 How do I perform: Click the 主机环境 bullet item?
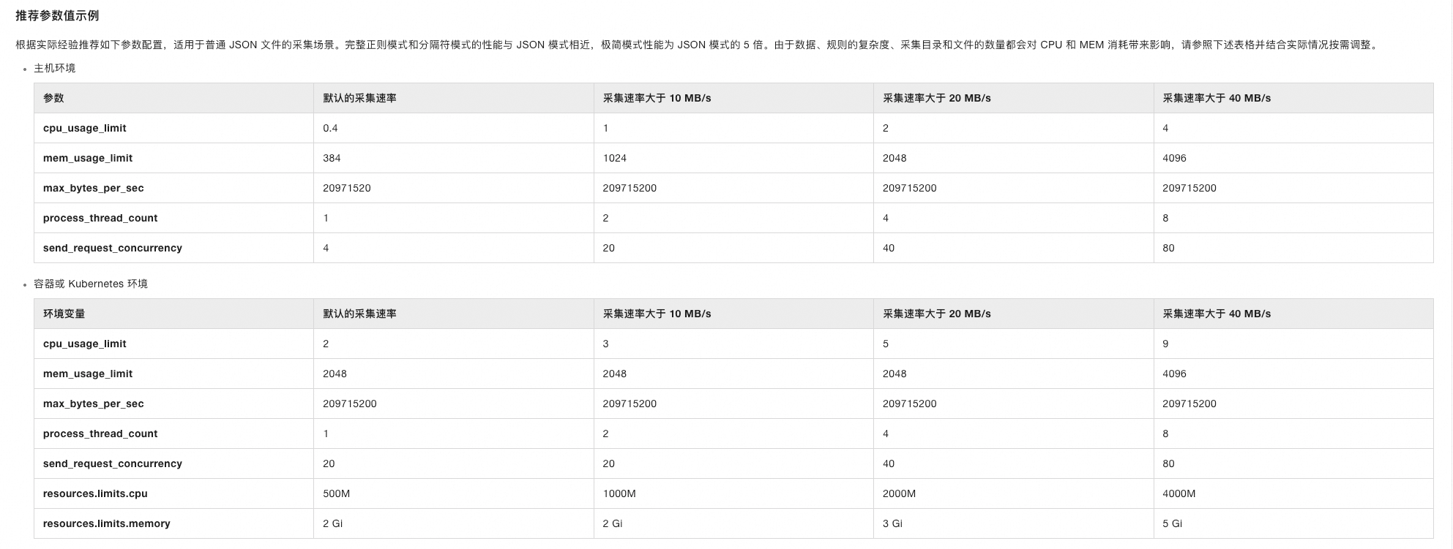(54, 68)
